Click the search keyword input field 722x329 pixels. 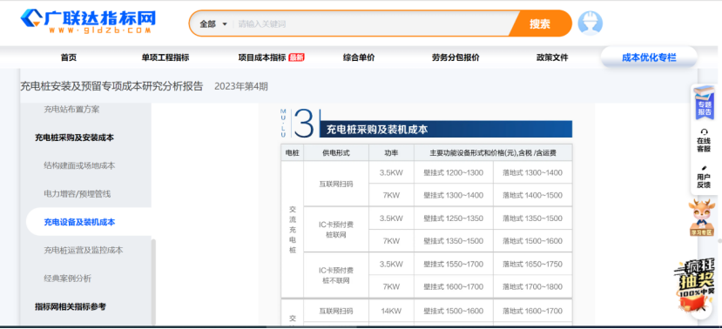click(x=372, y=23)
